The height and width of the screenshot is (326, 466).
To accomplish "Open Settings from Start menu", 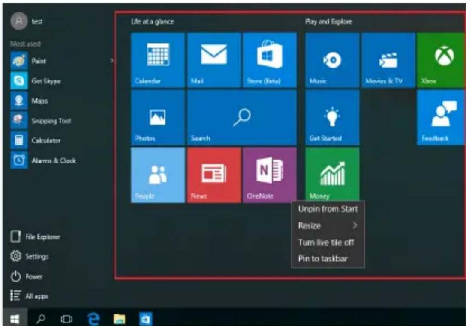I will coord(30,256).
